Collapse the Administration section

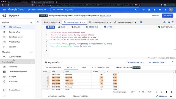pyautogui.click(x=31, y=62)
